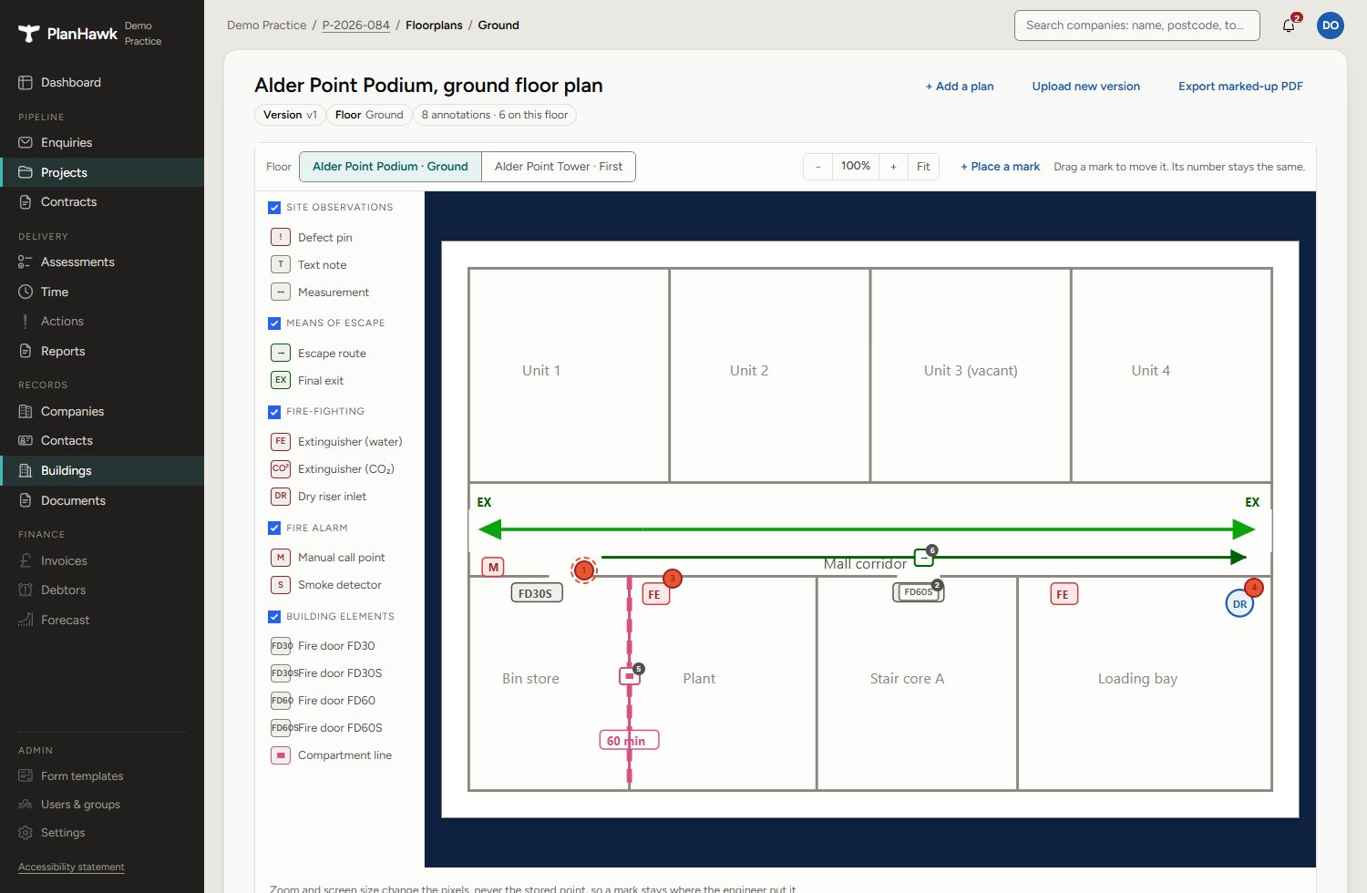Select the 60 min compartment label
This screenshot has width=1367, height=893.
point(629,741)
